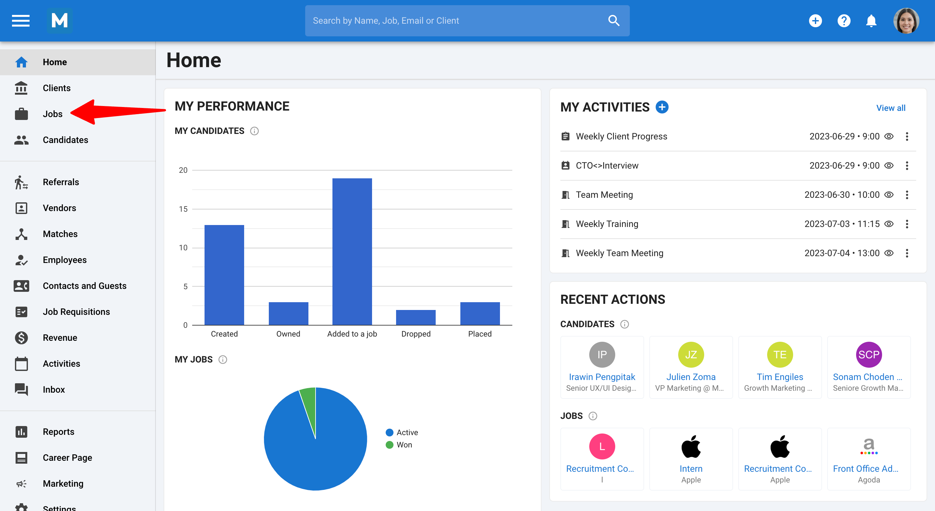Open the help question mark icon
The width and height of the screenshot is (935, 511).
click(844, 21)
